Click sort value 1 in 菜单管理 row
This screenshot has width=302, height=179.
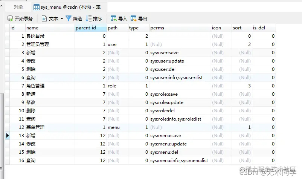(242, 127)
